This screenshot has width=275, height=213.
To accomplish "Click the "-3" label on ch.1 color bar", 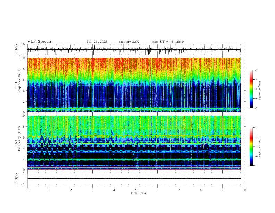I will click(x=256, y=70).
